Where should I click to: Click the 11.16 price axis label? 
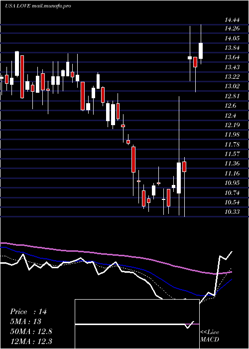click(x=232, y=174)
